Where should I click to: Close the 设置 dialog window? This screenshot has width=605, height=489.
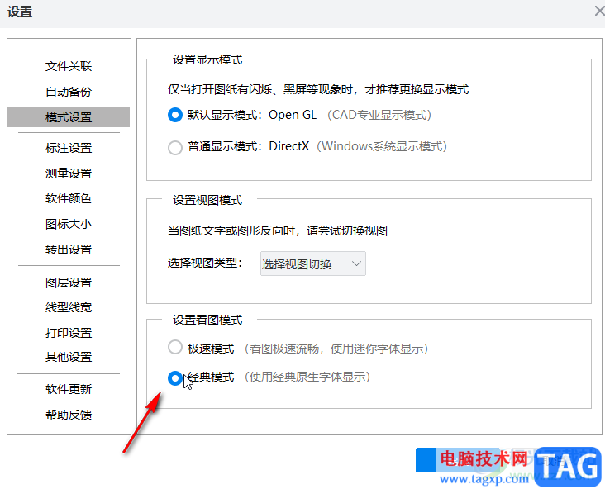(599, 12)
